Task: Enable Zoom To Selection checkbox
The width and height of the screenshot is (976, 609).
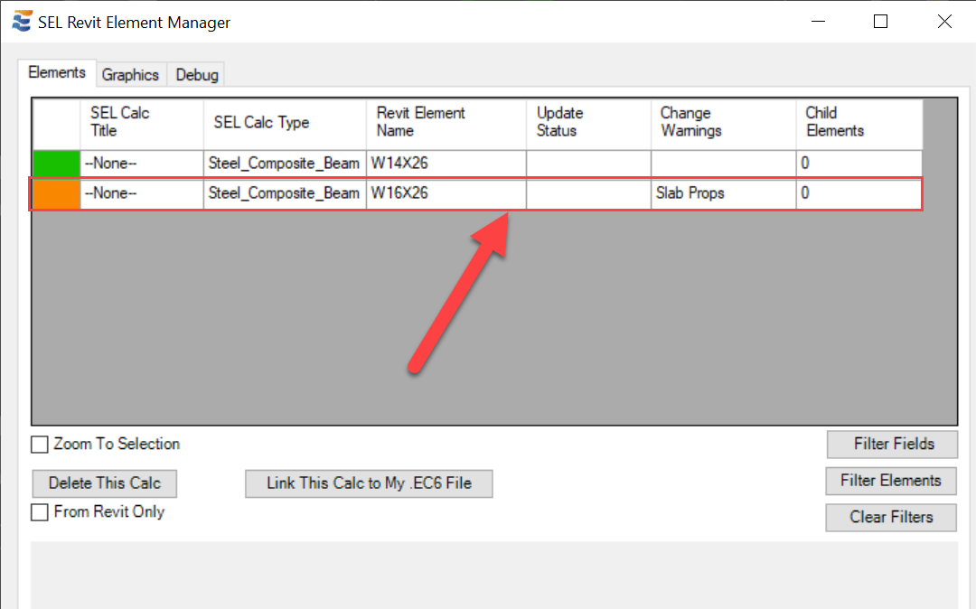Action: pos(40,445)
